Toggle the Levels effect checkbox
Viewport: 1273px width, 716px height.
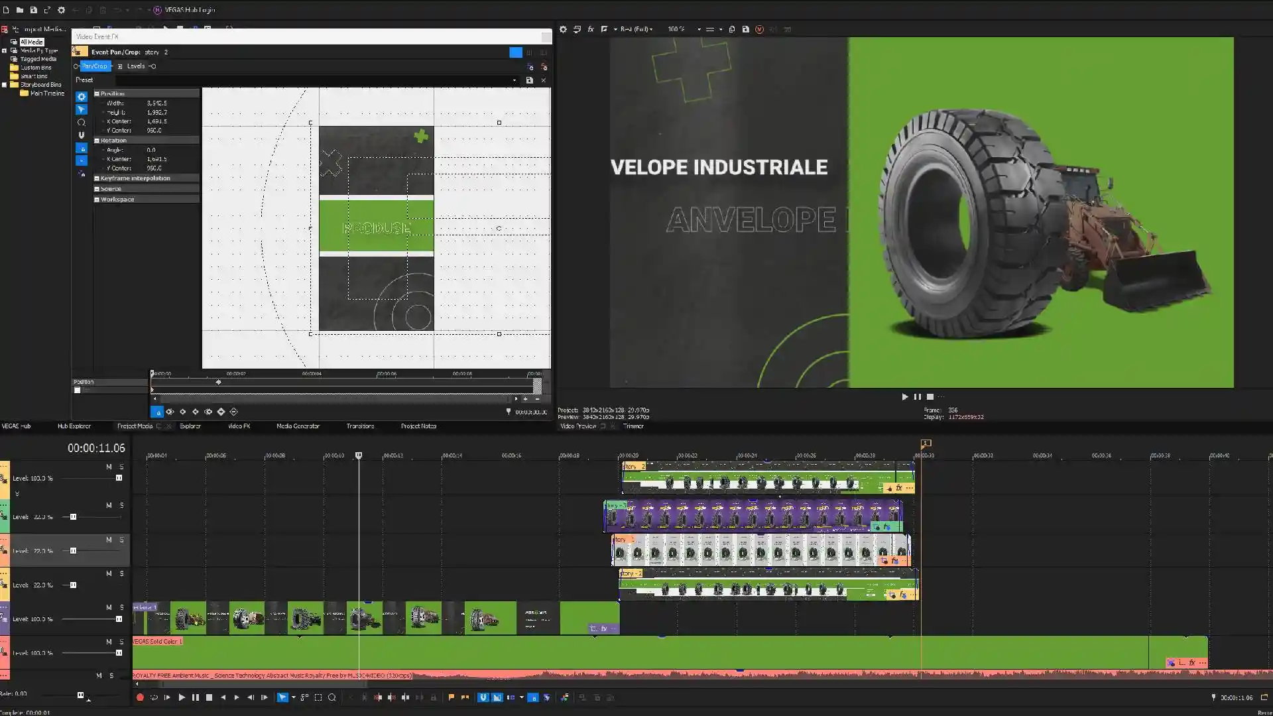(120, 66)
